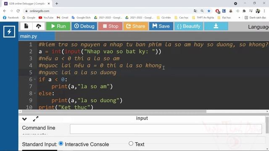Screen dimensions: 269x151
Task: Expand input panel to fullscreen with arrows icon
Action: [x=35, y=119]
